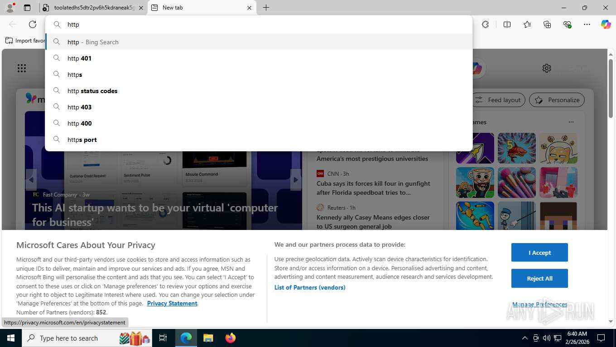Open page settings gear icon
This screenshot has width=616, height=347.
coord(547,68)
